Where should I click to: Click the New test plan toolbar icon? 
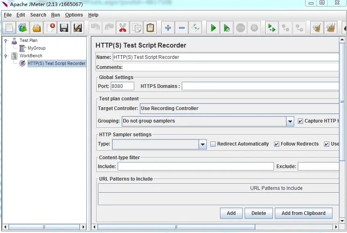point(9,28)
